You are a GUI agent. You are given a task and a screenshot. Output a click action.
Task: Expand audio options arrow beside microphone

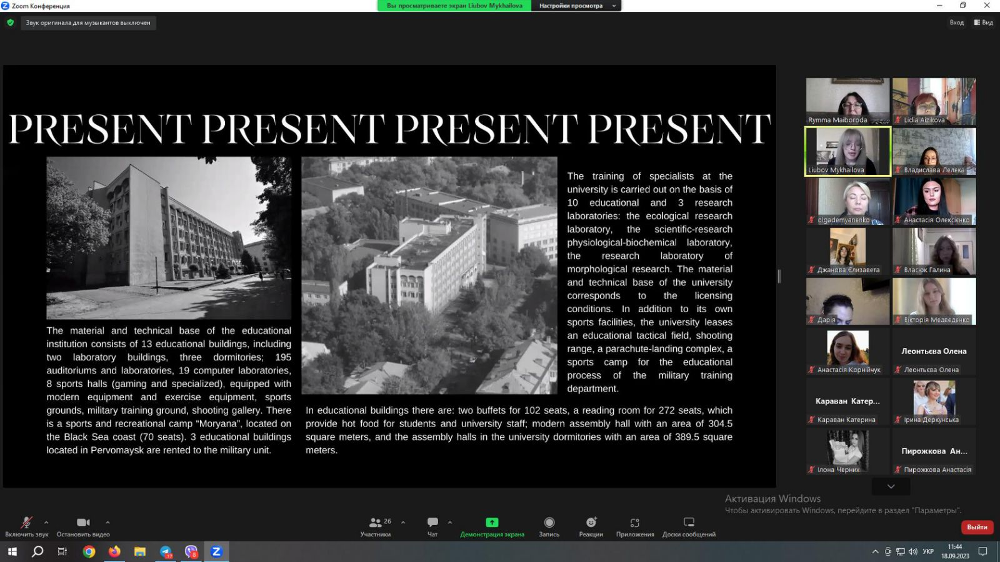tap(46, 522)
